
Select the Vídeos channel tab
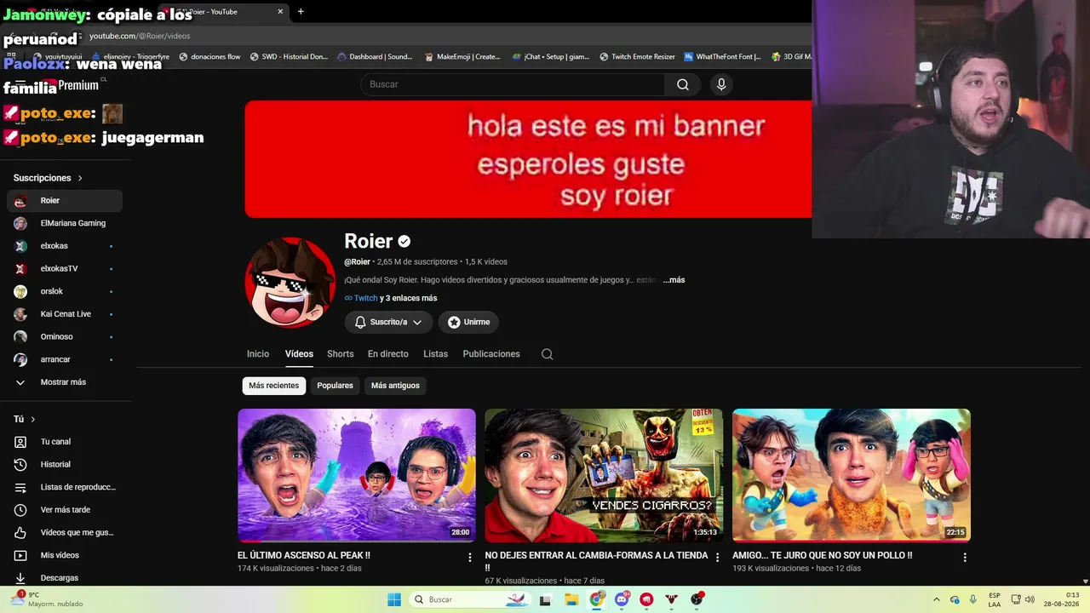299,354
